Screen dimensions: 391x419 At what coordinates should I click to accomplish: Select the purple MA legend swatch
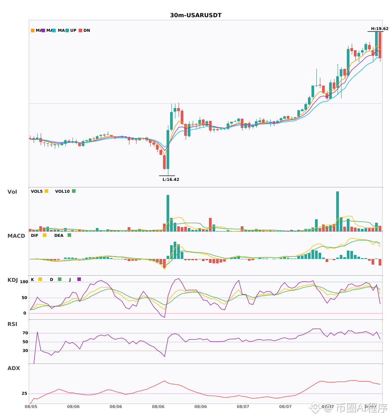[x=43, y=30]
